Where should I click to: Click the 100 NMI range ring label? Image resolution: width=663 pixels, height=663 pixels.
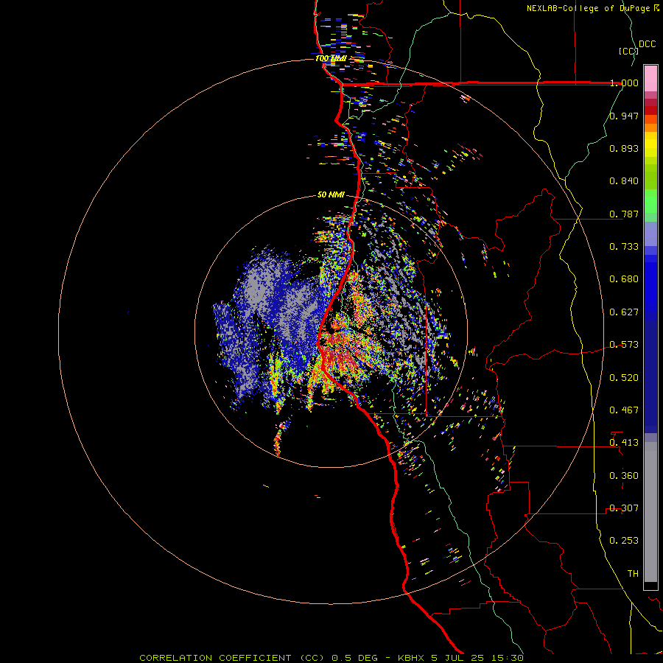331,58
